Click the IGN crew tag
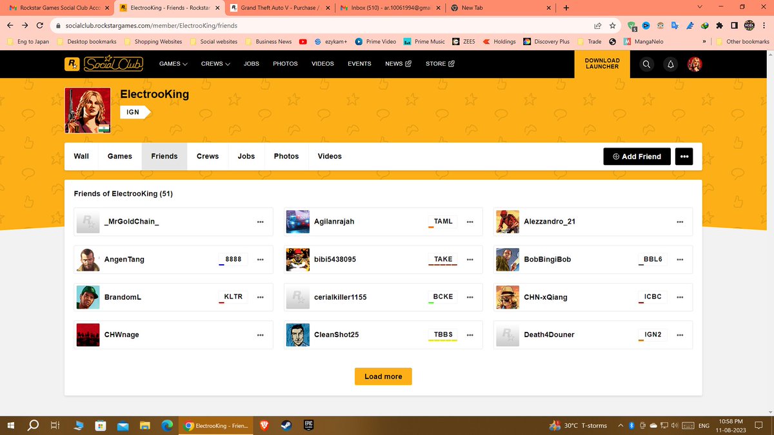Screen dimensions: 774x435 point(135,112)
